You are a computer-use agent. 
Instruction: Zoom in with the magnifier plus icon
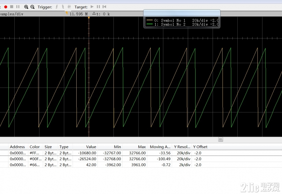(x=26, y=7)
